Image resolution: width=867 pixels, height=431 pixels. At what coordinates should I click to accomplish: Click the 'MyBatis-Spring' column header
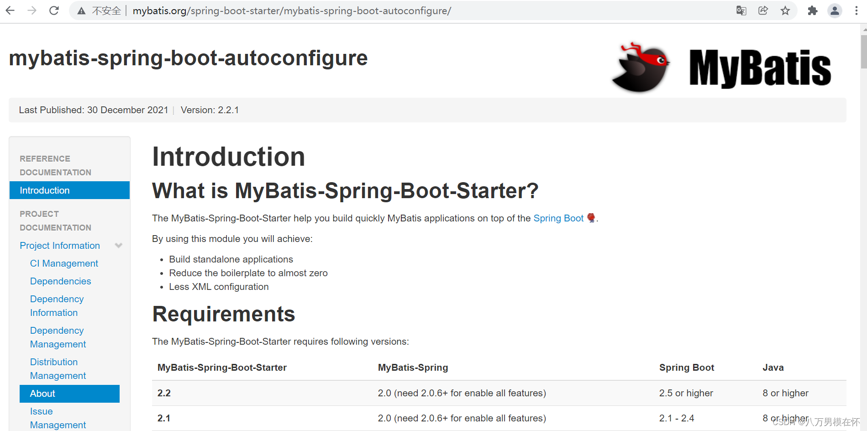tap(413, 368)
